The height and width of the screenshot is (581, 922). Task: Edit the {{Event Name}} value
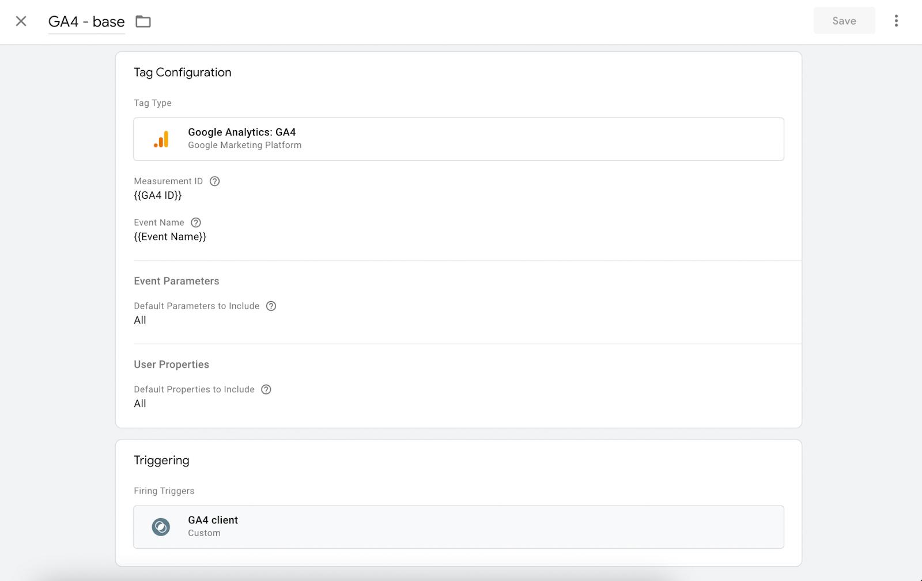[170, 237]
